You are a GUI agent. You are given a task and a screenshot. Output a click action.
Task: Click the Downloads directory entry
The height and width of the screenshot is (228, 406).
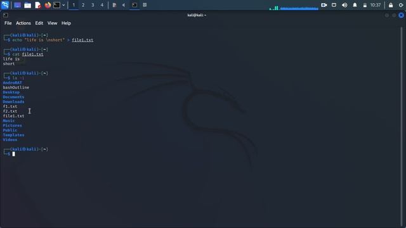point(13,101)
